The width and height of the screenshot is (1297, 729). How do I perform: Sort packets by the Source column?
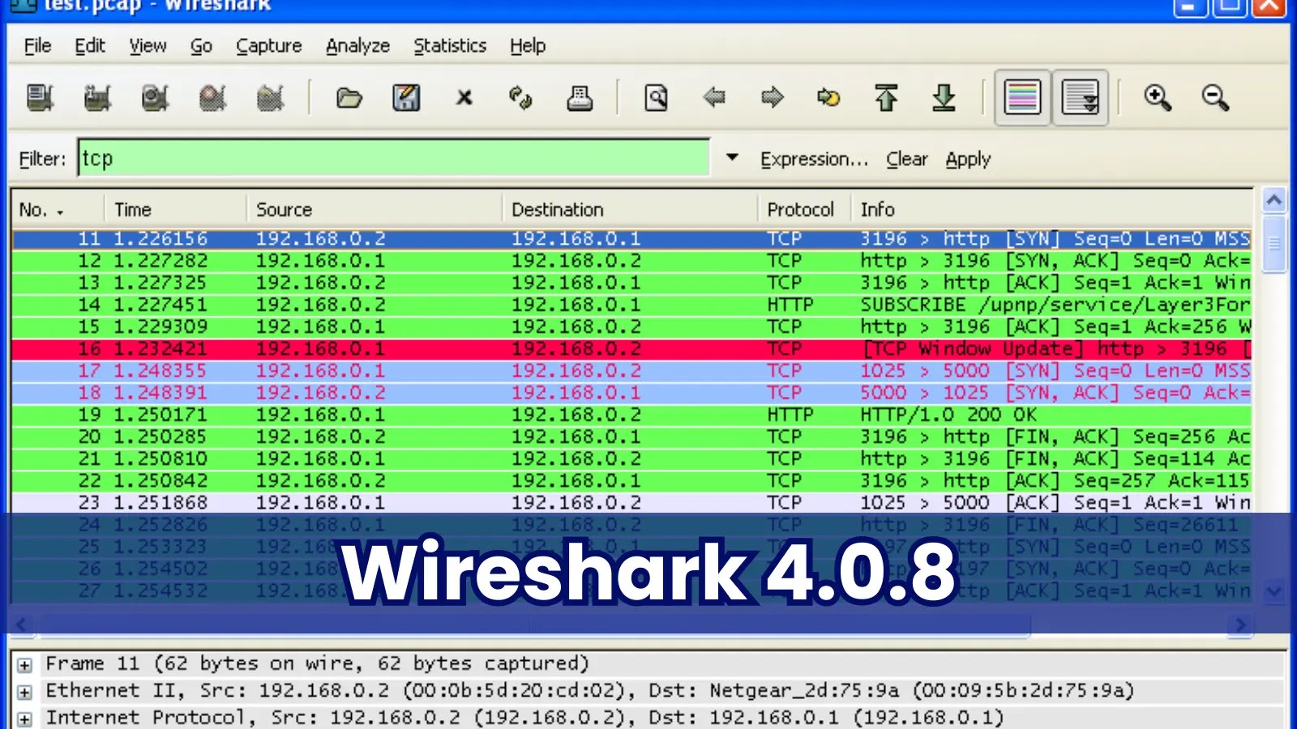click(x=375, y=210)
